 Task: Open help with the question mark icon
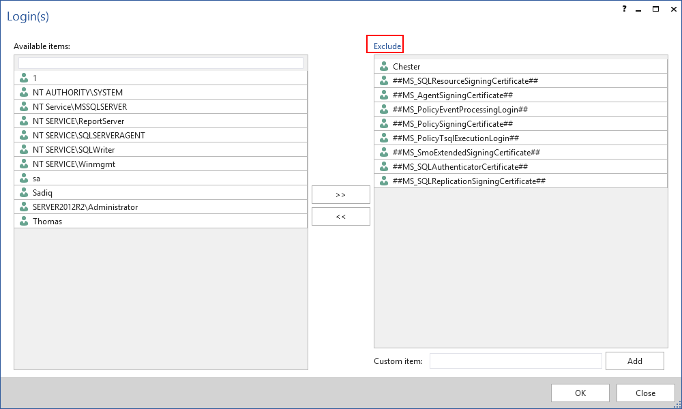624,9
